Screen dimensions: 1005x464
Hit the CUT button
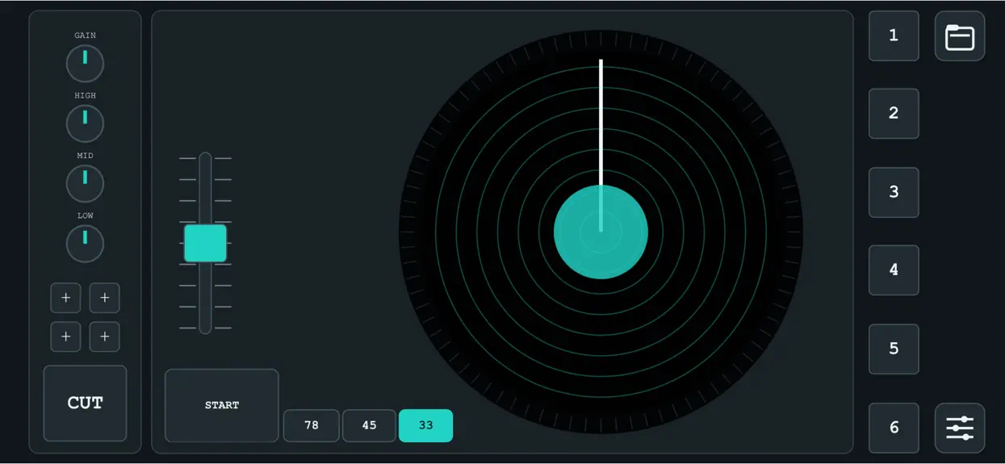point(85,403)
